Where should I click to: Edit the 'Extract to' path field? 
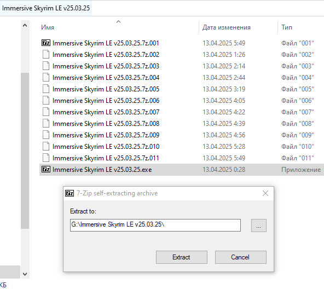coord(155,225)
